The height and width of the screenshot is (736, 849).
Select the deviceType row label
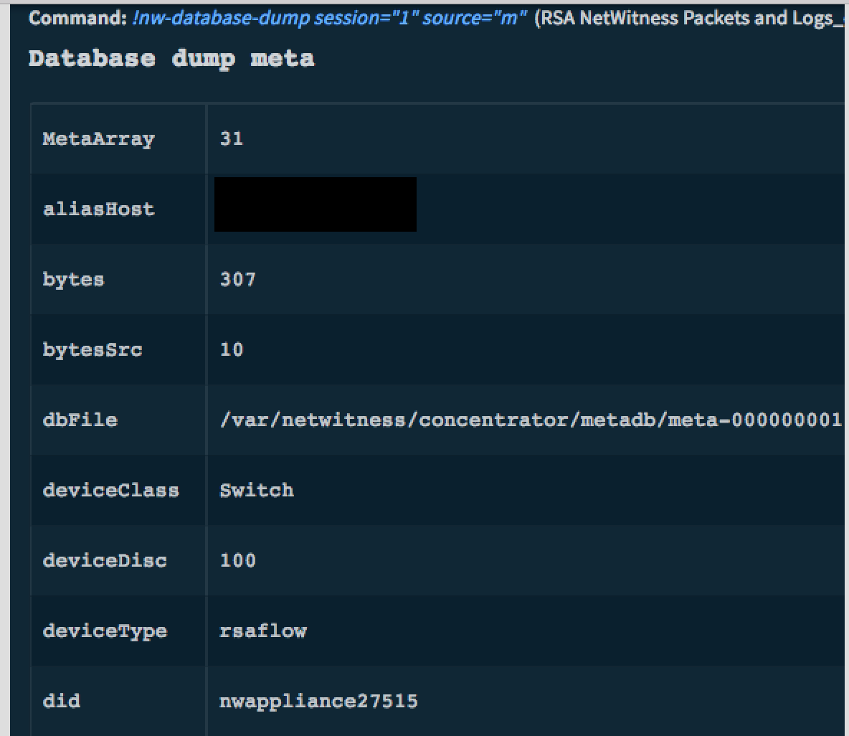pos(105,631)
